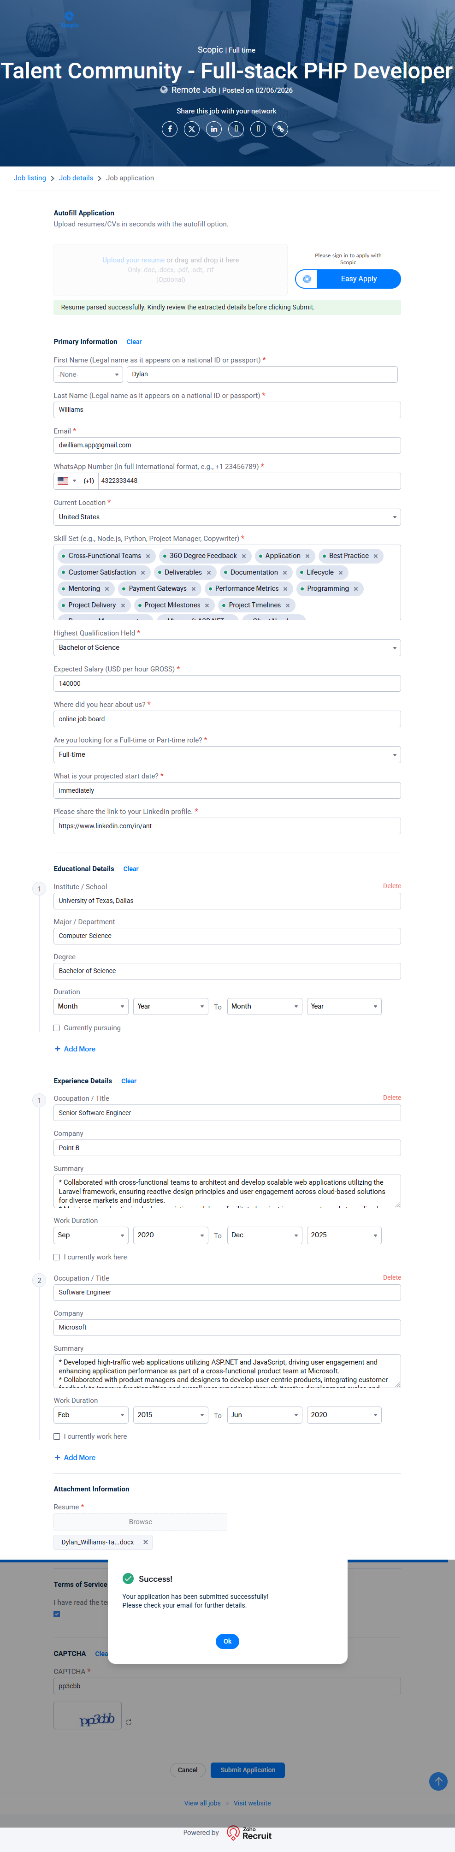Expand Highest Qualification Held dropdown
455x1852 pixels.
pyautogui.click(x=226, y=648)
